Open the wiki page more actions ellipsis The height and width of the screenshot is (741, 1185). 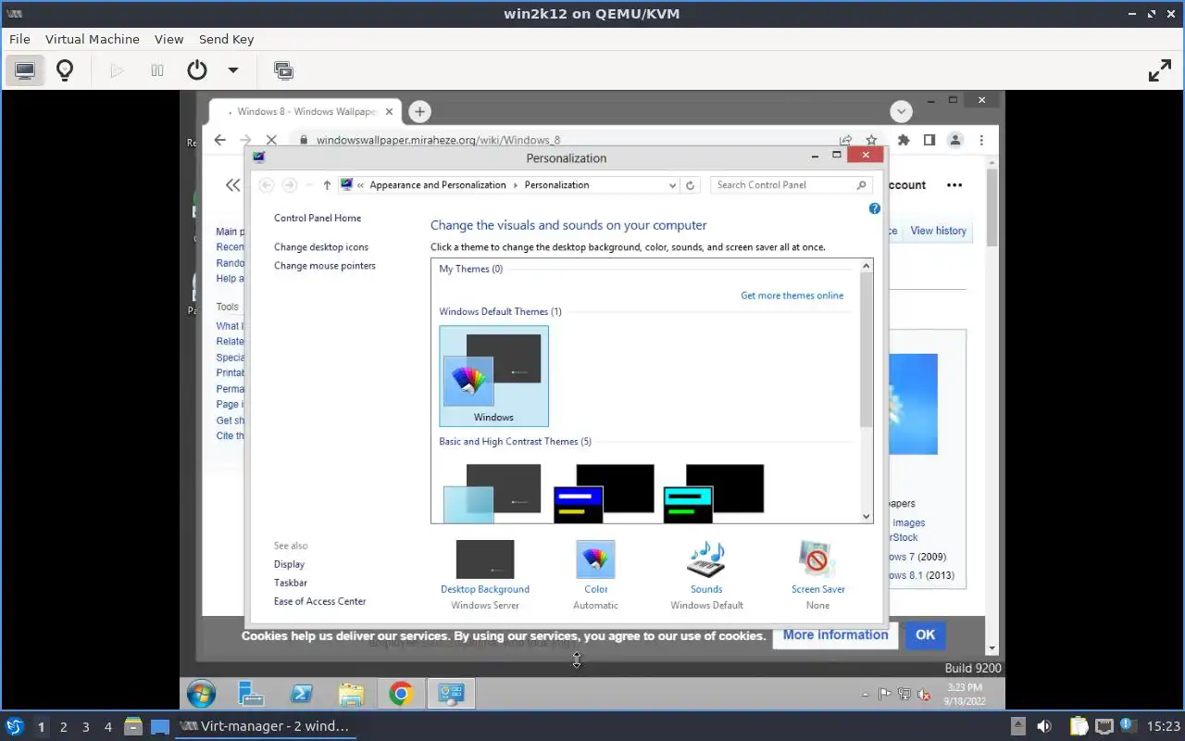(x=954, y=185)
